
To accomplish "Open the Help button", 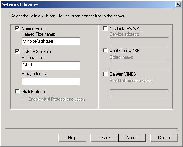I will click(x=72, y=138).
